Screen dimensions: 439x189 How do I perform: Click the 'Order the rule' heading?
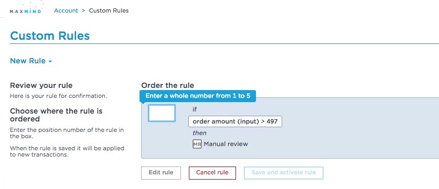point(167,85)
